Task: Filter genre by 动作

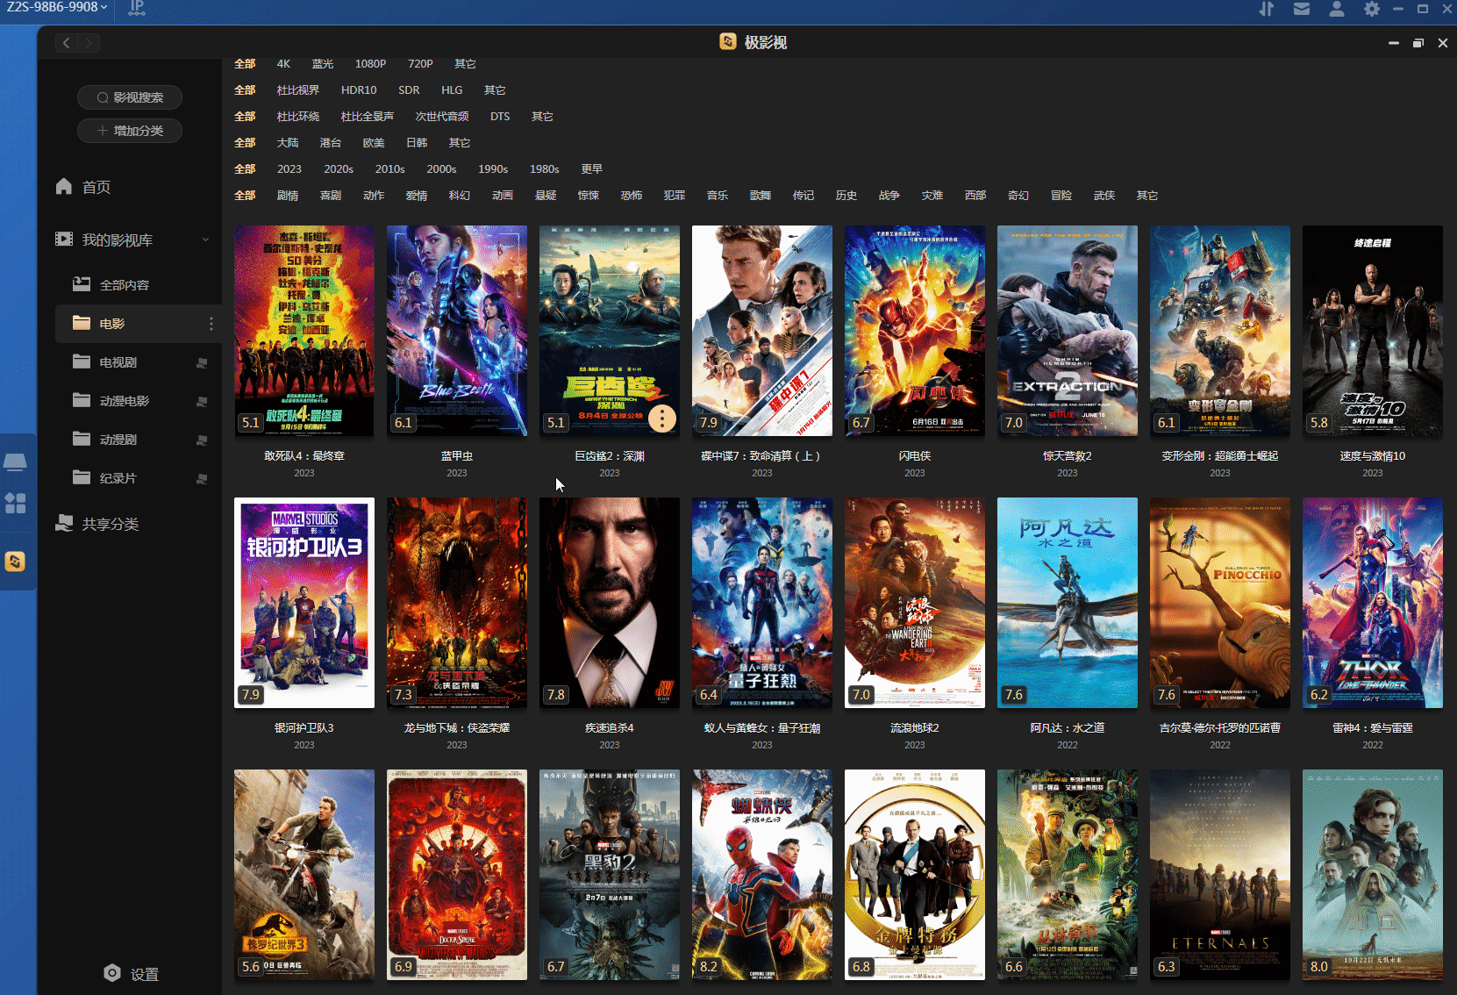Action: tap(374, 196)
